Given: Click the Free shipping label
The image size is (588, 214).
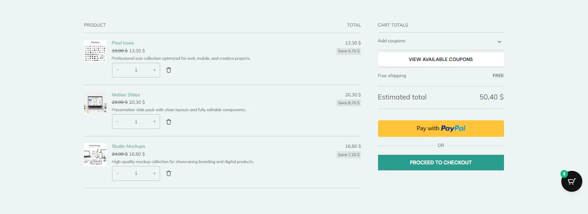Looking at the screenshot, I should click(x=392, y=76).
